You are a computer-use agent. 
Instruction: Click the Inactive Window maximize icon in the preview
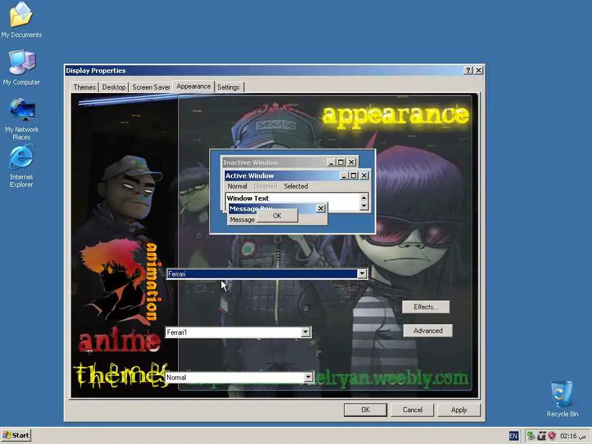[x=341, y=162]
